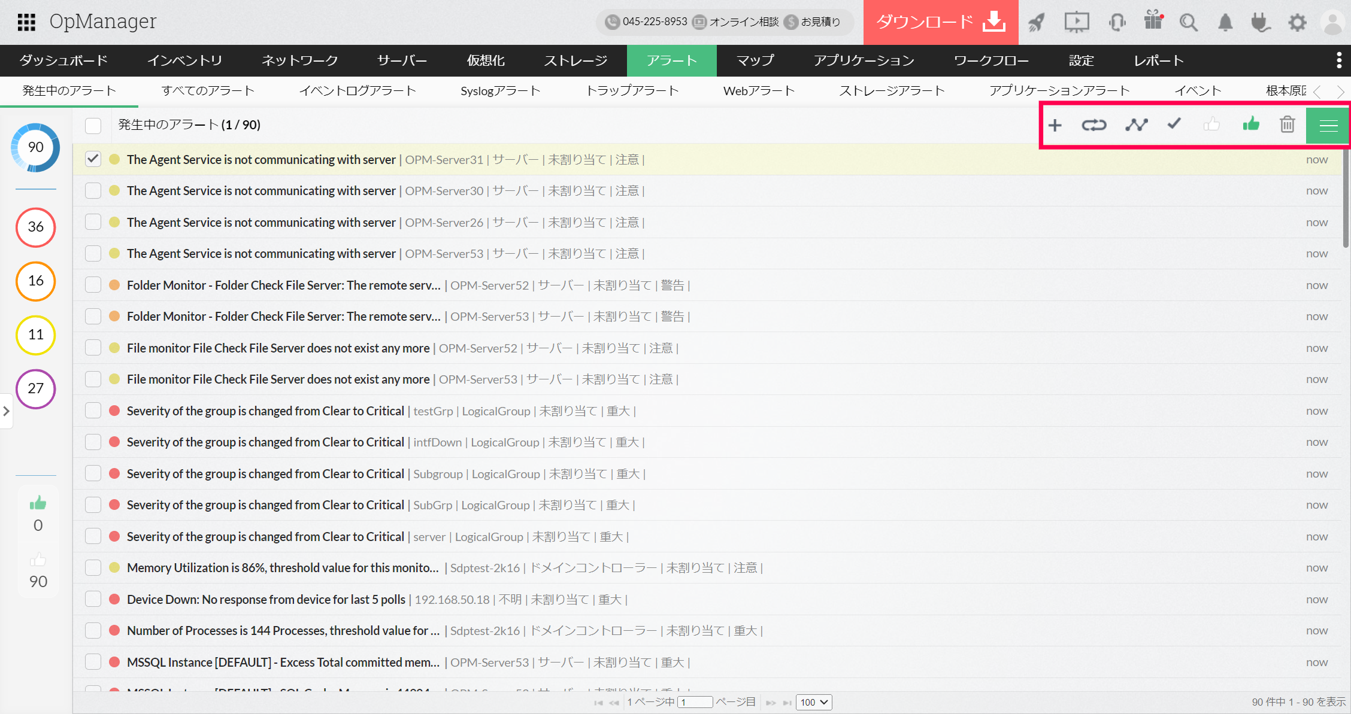Open the rows-per-page 100 dropdown
This screenshot has height=714, width=1351.
click(813, 702)
